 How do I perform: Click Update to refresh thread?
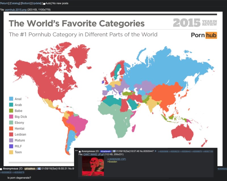click(37, 3)
